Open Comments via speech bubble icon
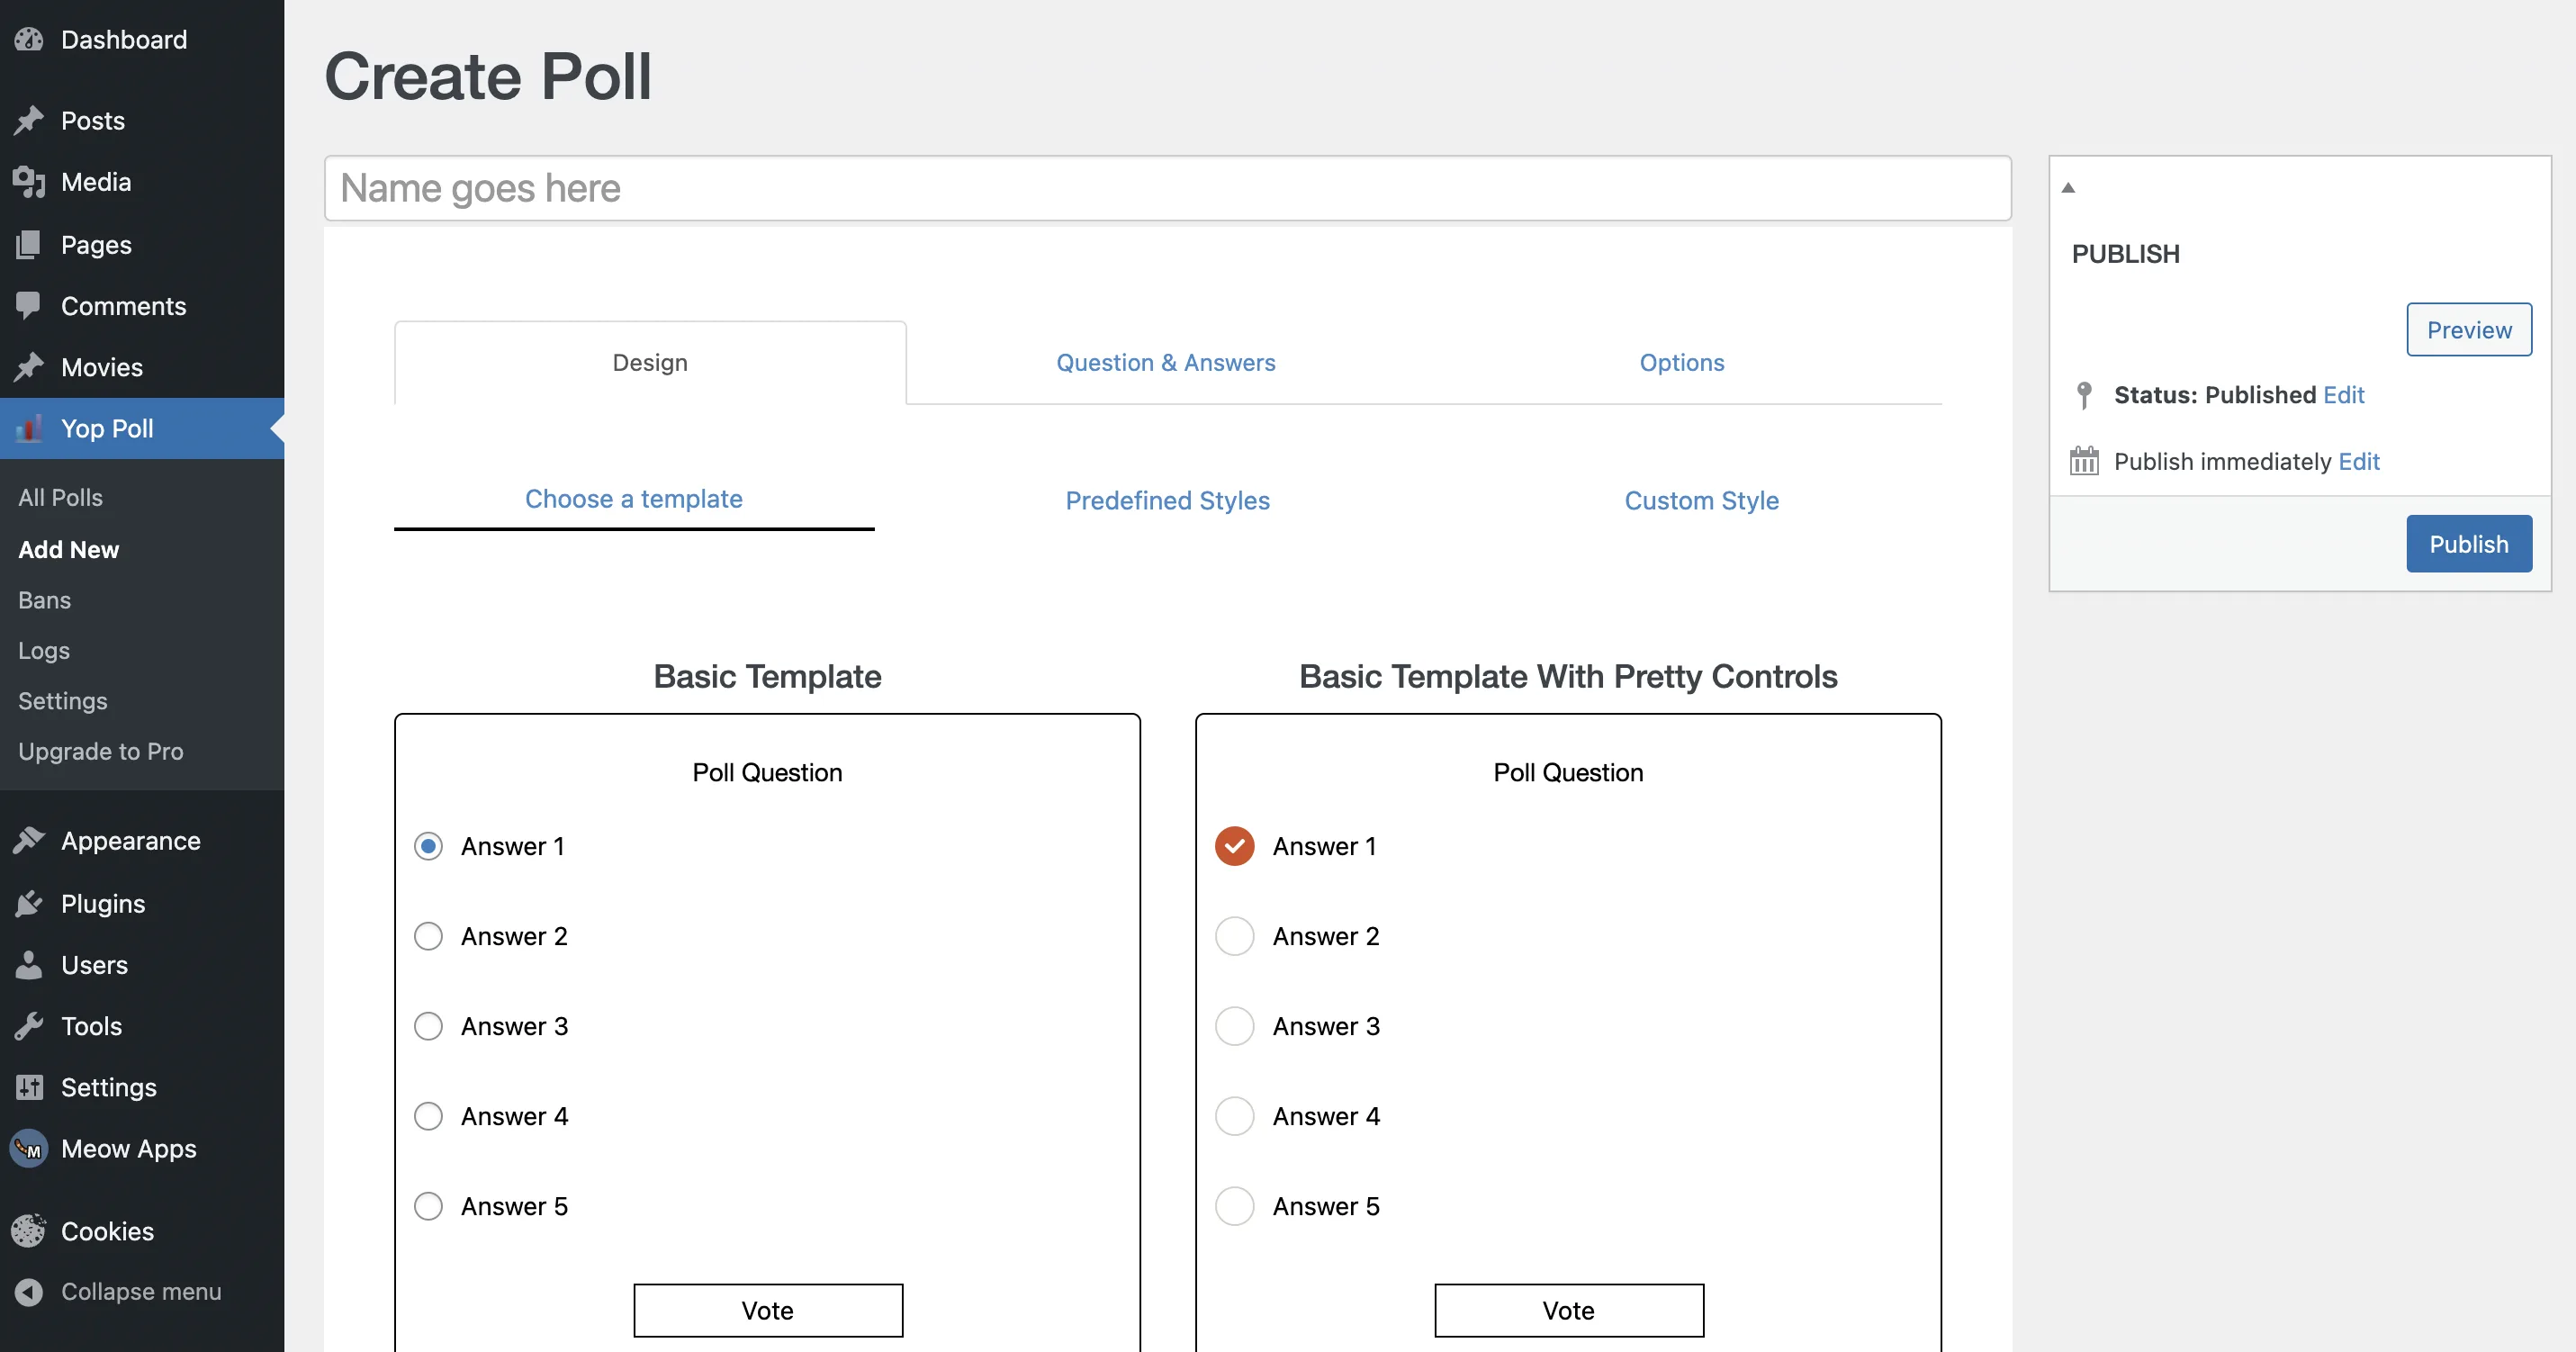Image resolution: width=2576 pixels, height=1352 pixels. [29, 305]
